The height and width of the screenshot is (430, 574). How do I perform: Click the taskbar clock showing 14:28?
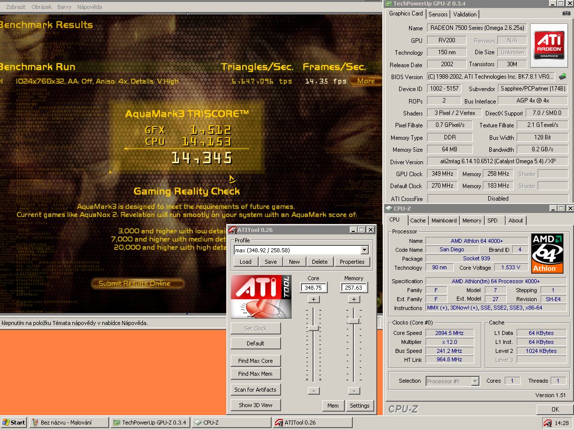pos(562,423)
